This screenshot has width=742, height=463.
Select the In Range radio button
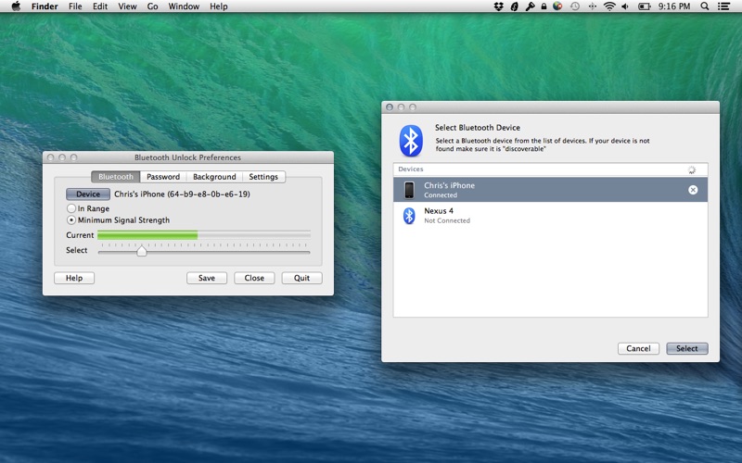(x=71, y=209)
